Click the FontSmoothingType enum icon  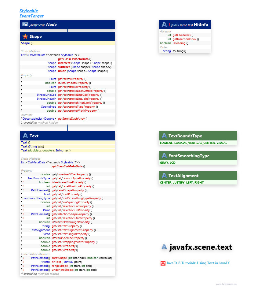(164, 156)
